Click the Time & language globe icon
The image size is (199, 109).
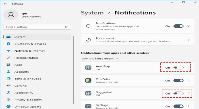click(x=8, y=79)
